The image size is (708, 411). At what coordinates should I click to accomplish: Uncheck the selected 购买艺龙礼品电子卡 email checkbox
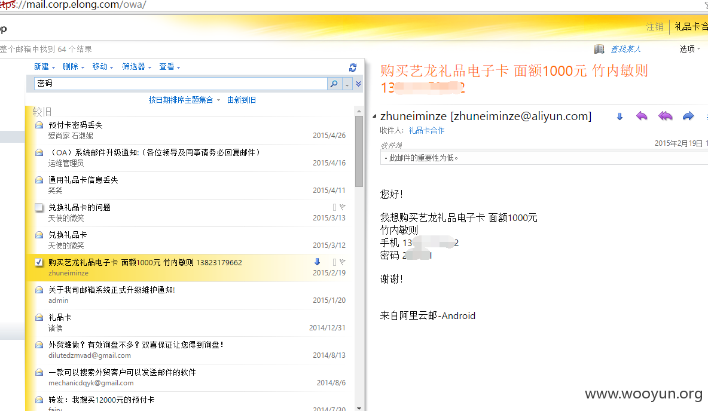coord(39,263)
